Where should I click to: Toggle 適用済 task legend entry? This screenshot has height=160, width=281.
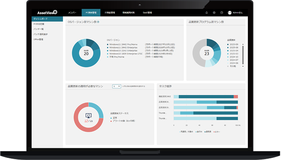pos(208,132)
